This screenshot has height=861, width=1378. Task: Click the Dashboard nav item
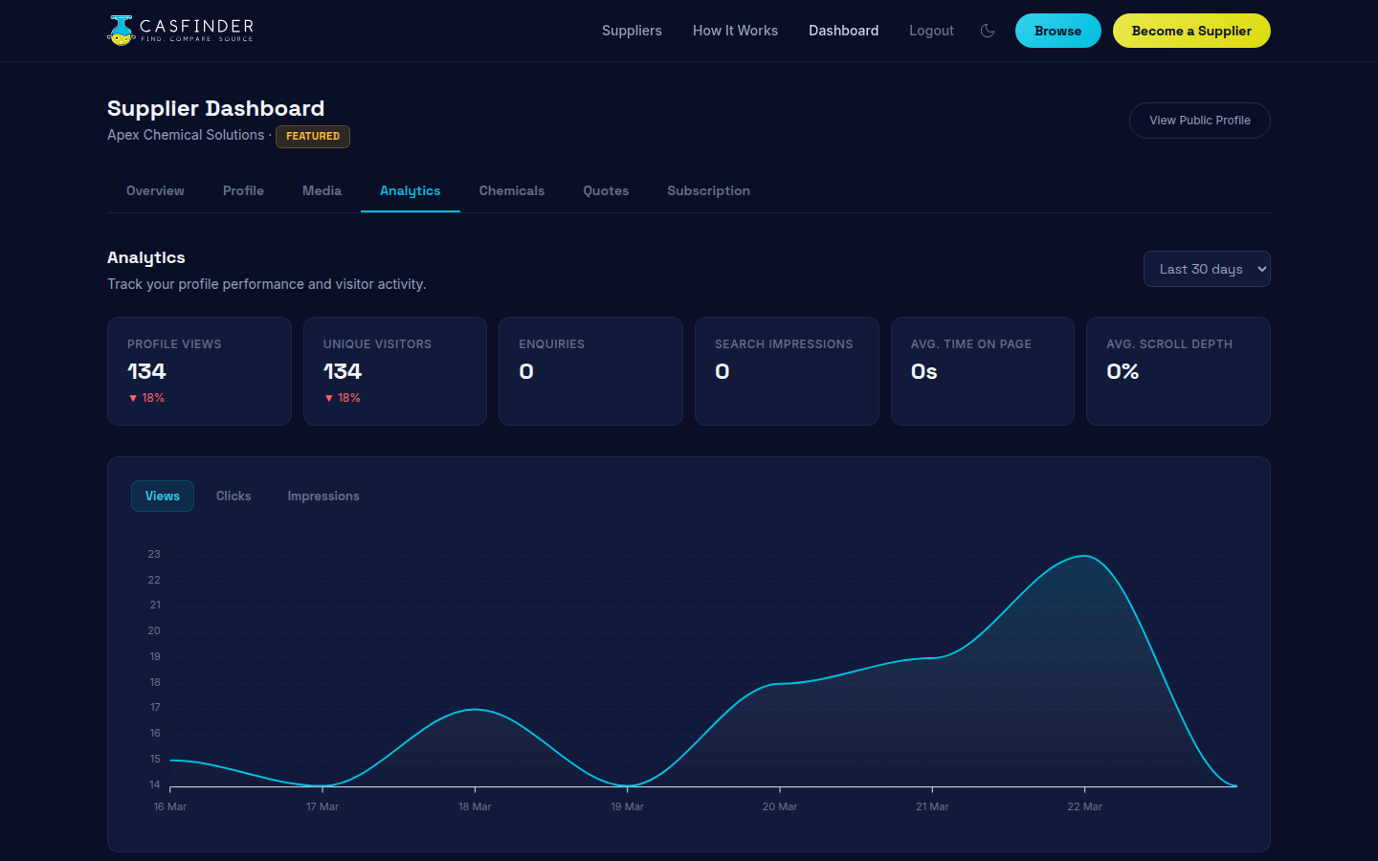[843, 30]
